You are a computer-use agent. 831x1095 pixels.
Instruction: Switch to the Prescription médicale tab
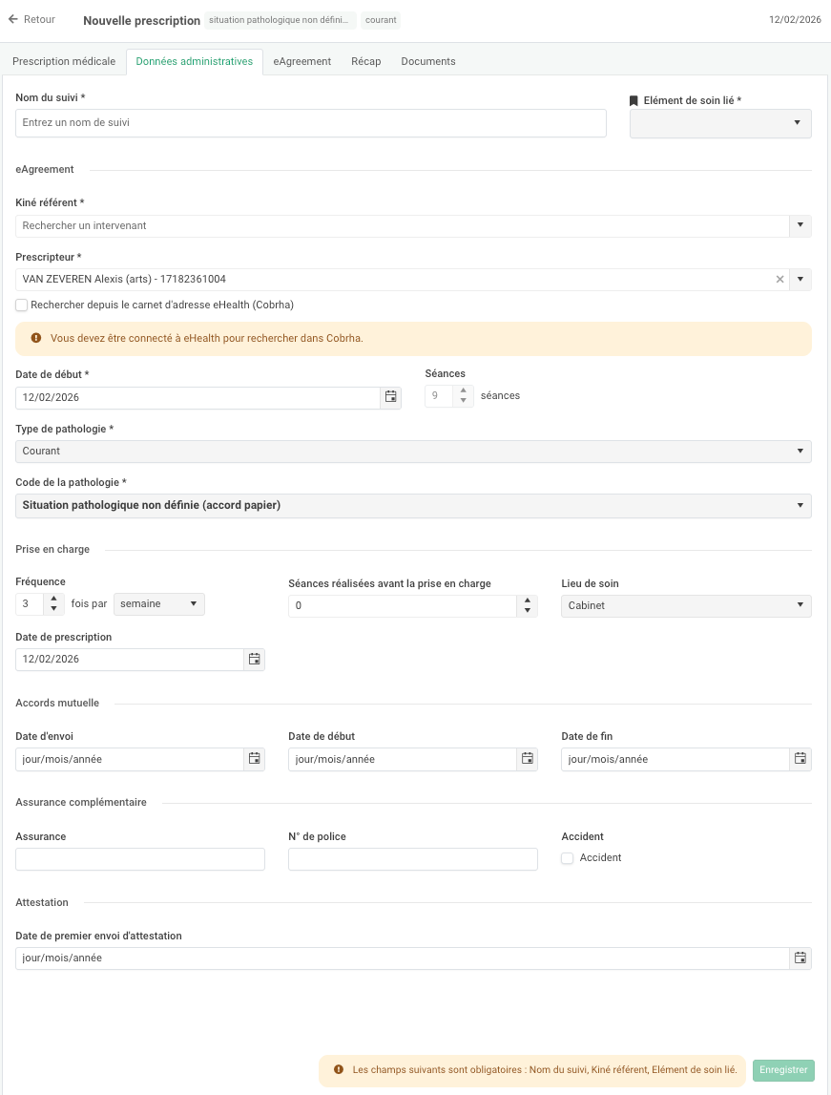point(64,61)
